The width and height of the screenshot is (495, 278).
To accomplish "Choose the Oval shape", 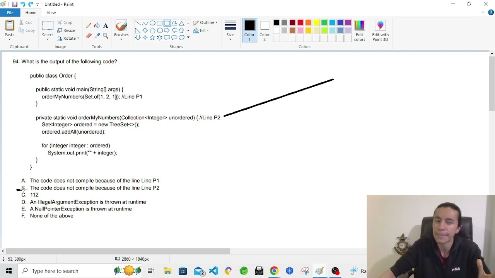I will (152, 23).
